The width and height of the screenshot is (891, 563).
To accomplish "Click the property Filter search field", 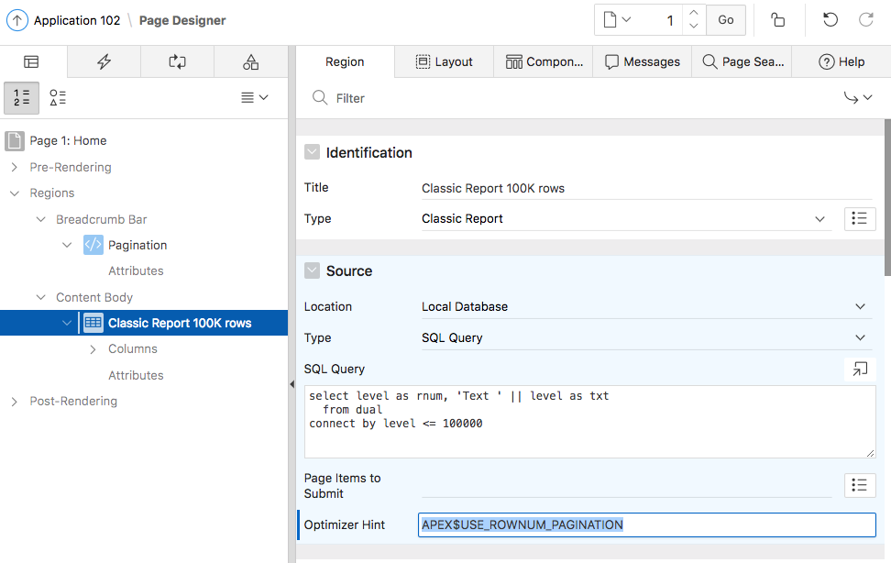I will click(x=568, y=98).
